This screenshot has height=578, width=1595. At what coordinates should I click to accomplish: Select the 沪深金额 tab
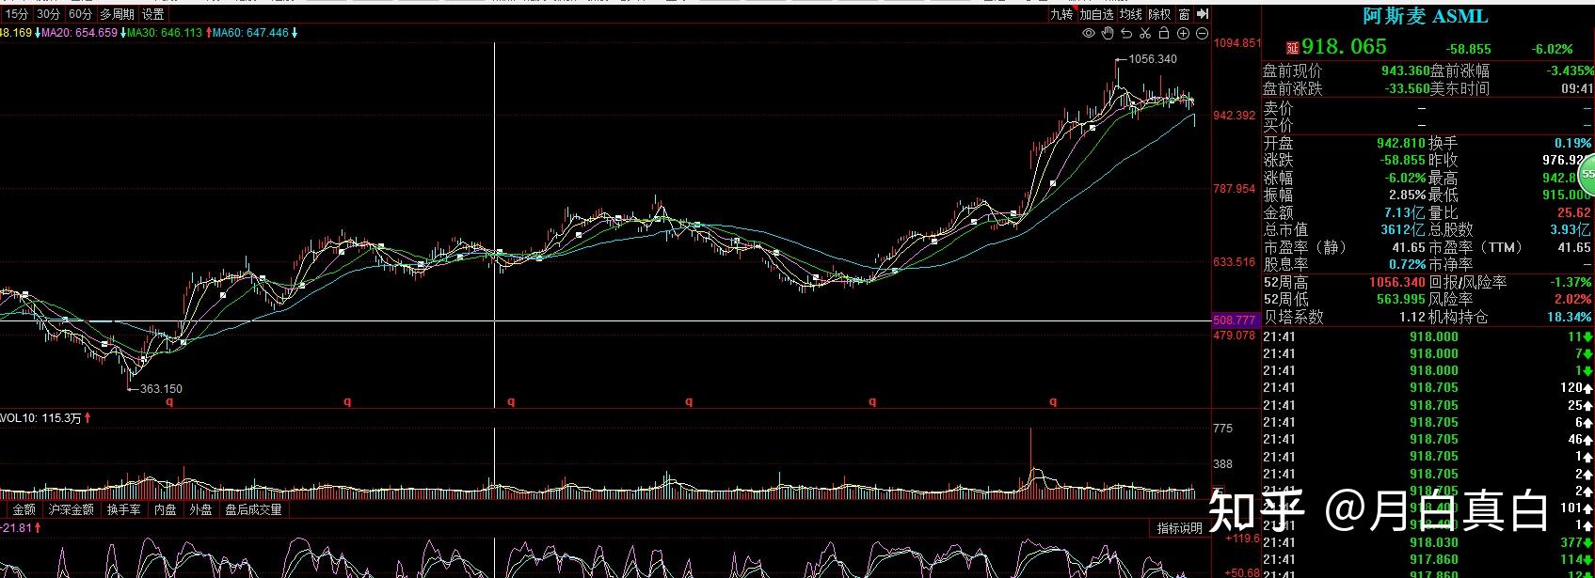(x=72, y=509)
